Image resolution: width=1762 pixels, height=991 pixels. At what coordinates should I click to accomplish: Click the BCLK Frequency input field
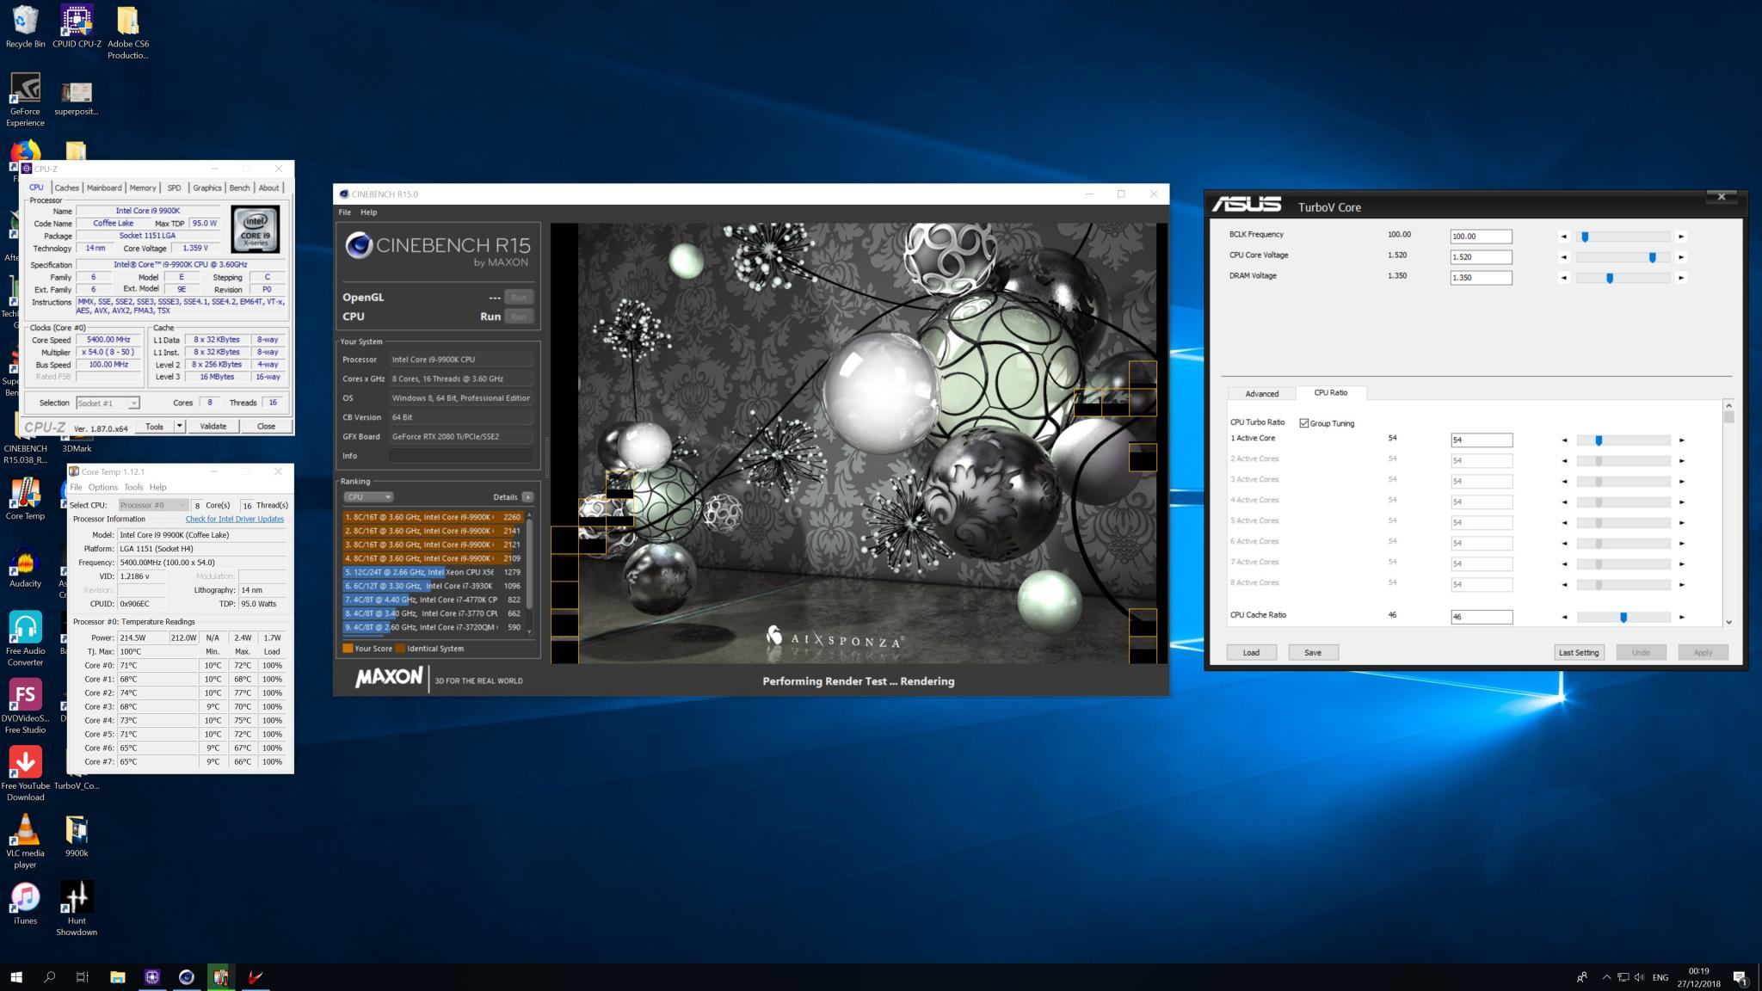tap(1481, 237)
